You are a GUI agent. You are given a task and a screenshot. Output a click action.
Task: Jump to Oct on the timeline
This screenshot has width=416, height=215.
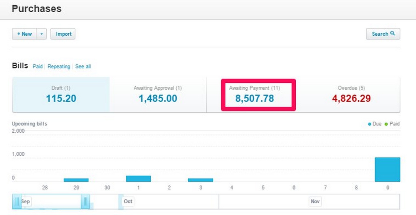(128, 202)
